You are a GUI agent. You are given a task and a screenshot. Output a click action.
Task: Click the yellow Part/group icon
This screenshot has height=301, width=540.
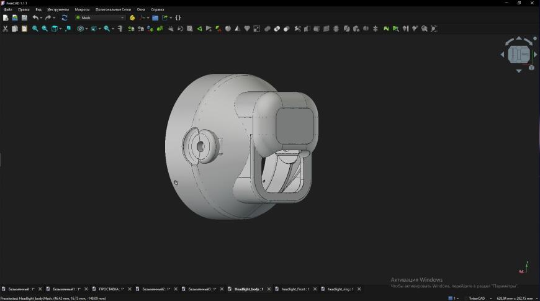click(132, 17)
